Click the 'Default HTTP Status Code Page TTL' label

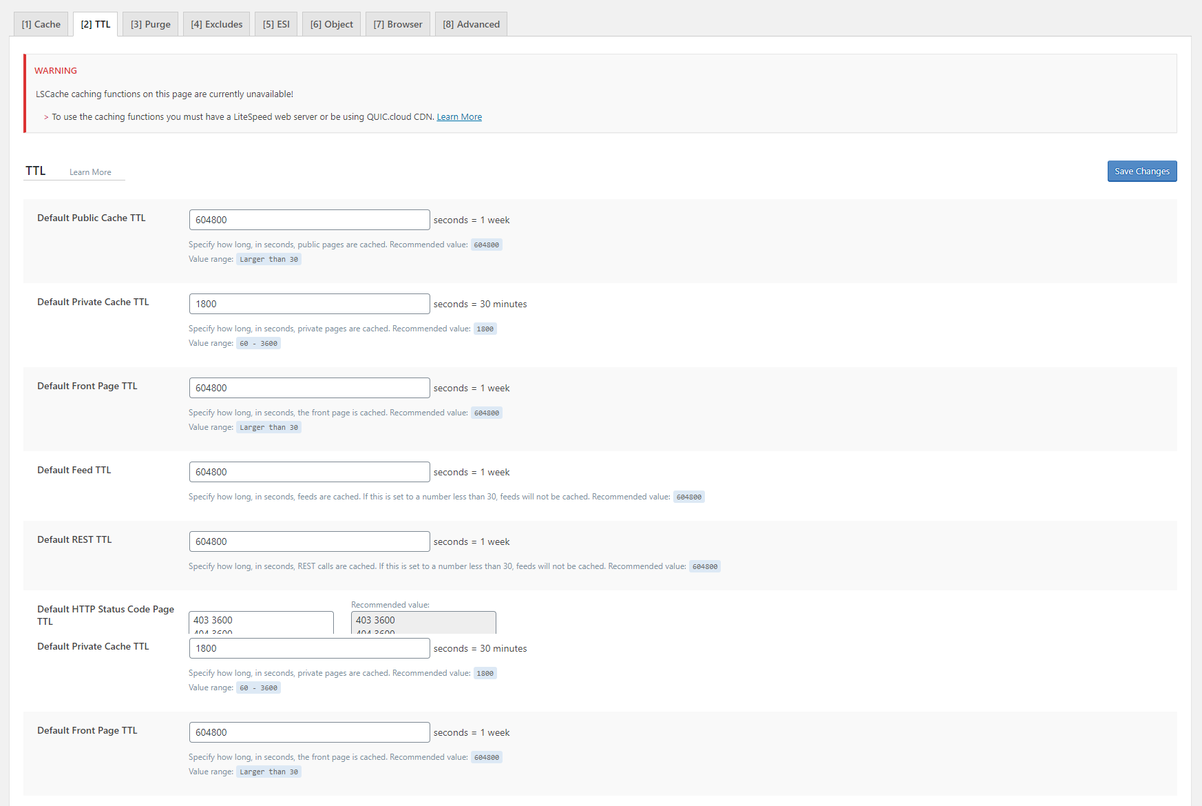105,615
